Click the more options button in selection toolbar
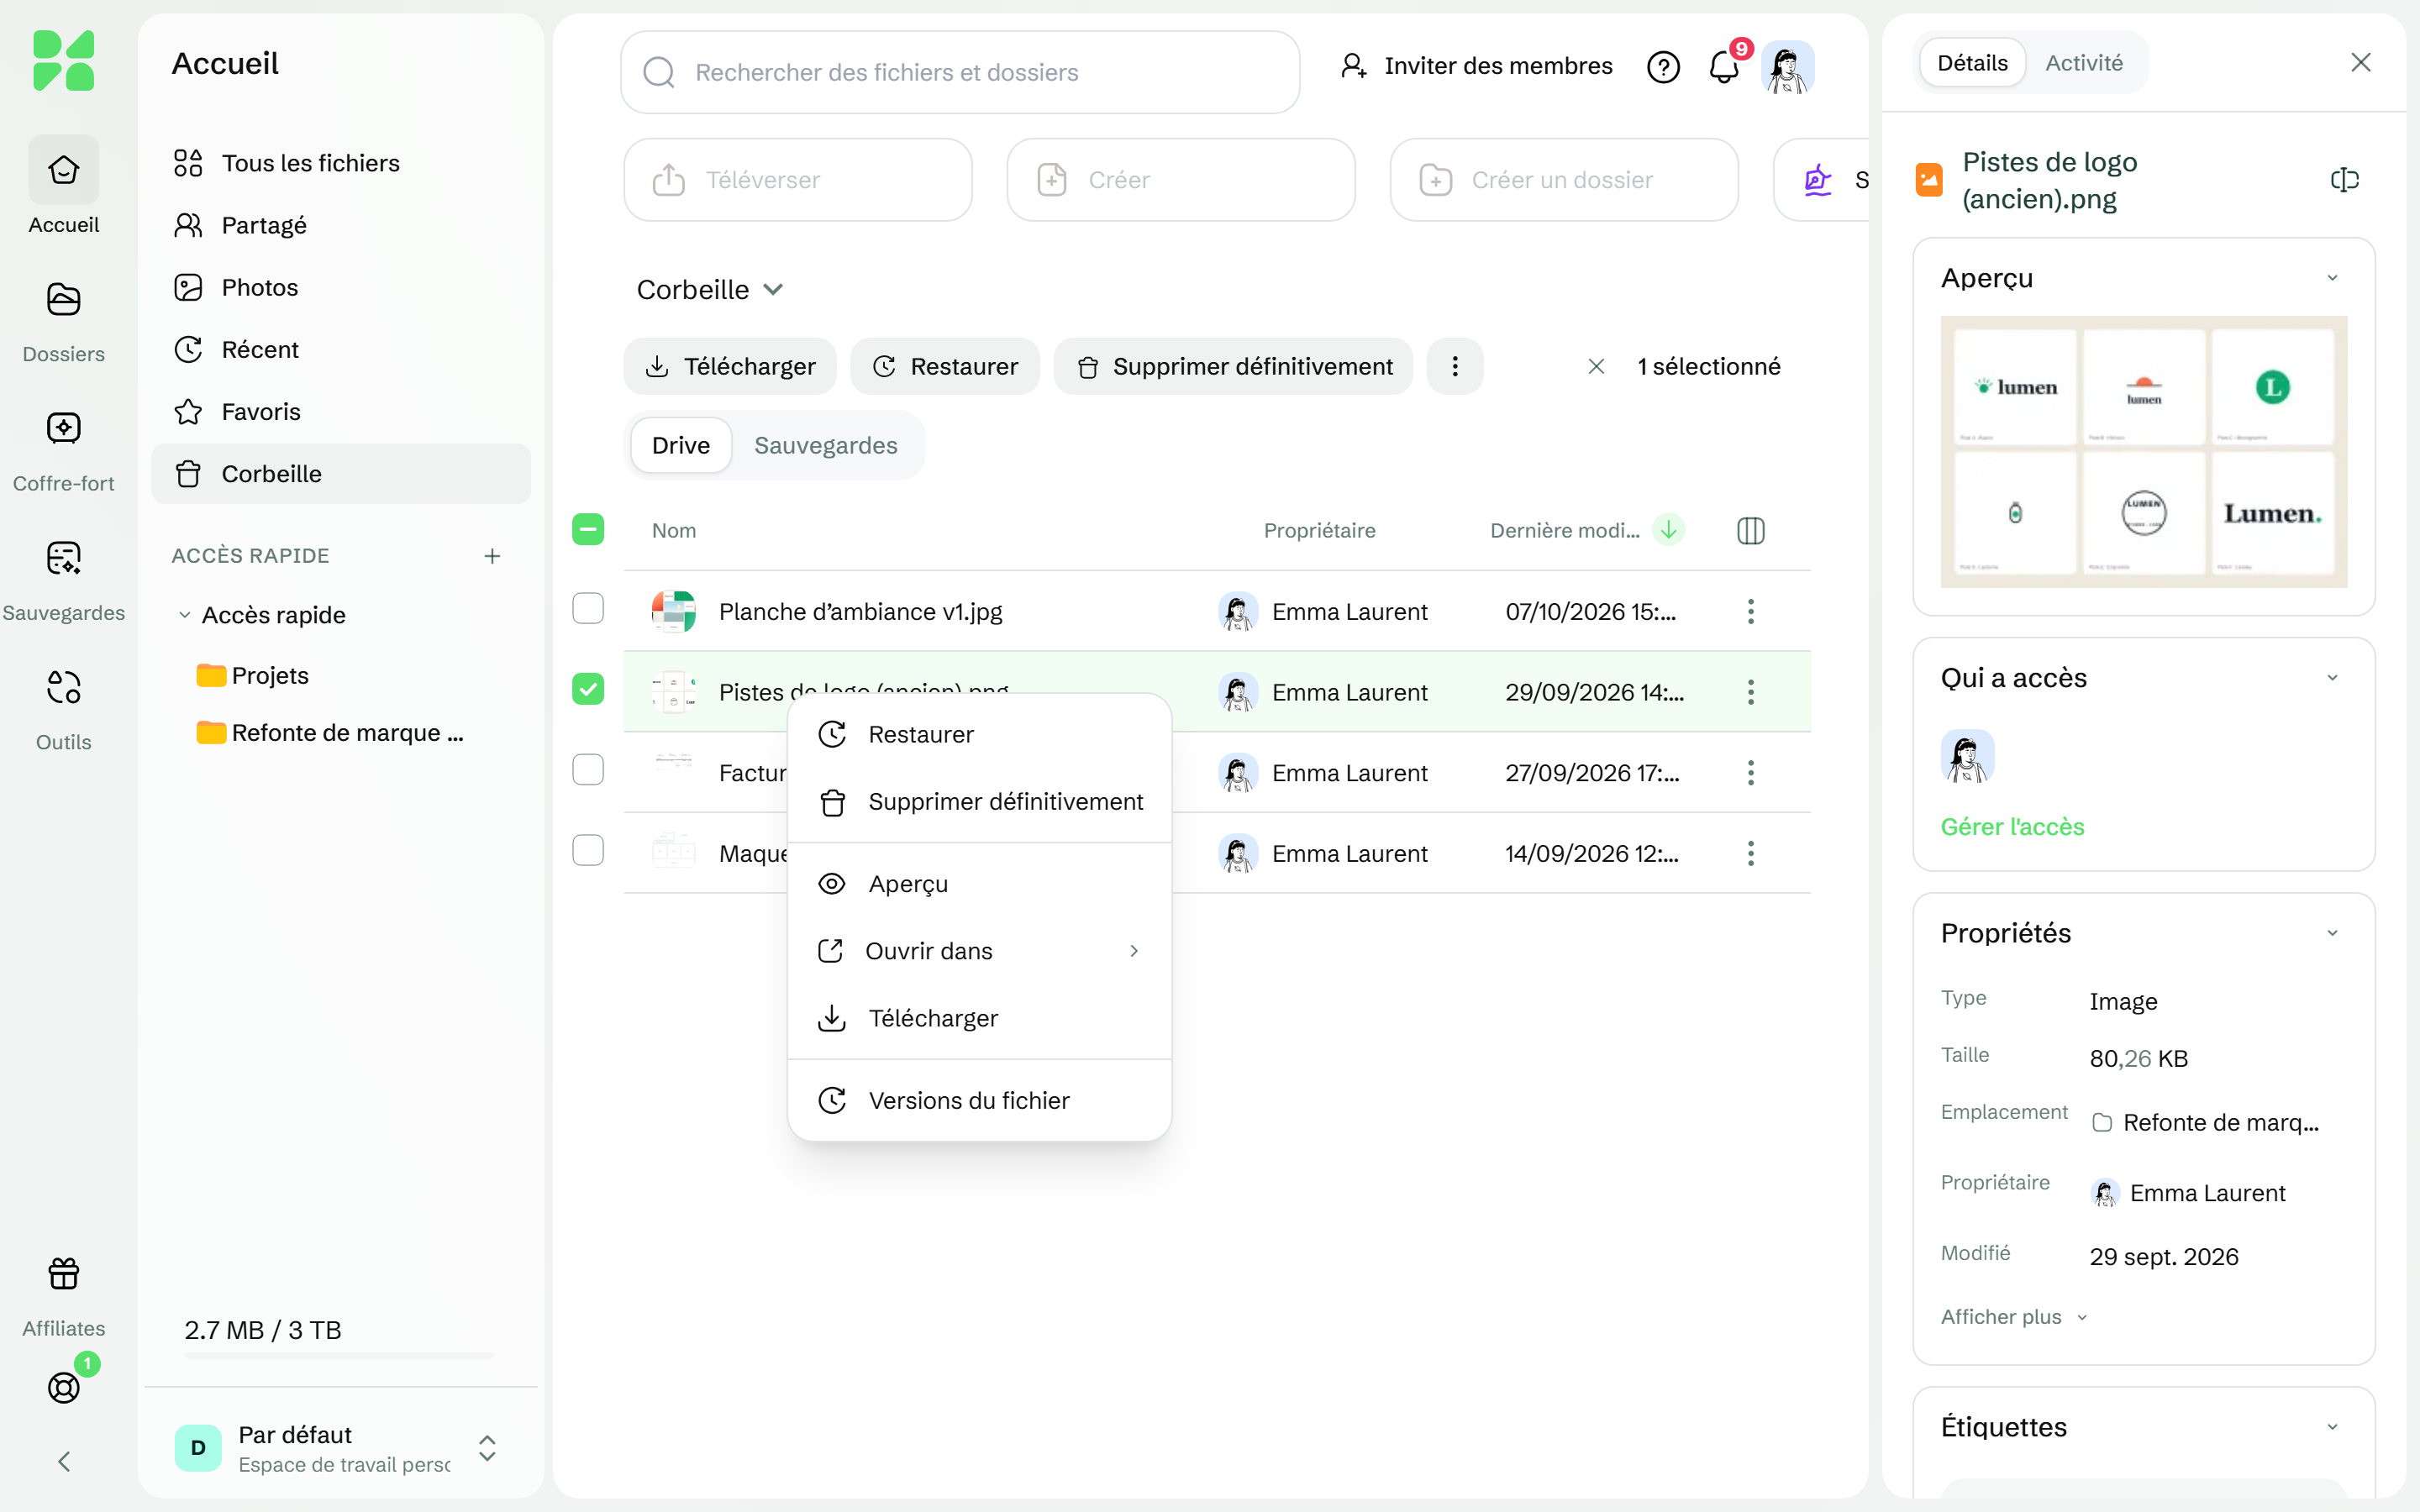Image resolution: width=2420 pixels, height=1512 pixels. 1455,366
